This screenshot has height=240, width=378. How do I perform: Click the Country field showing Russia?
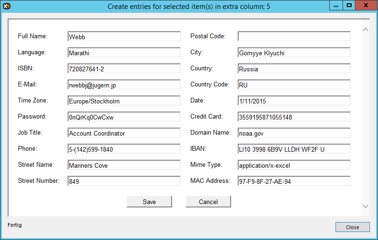coord(294,69)
